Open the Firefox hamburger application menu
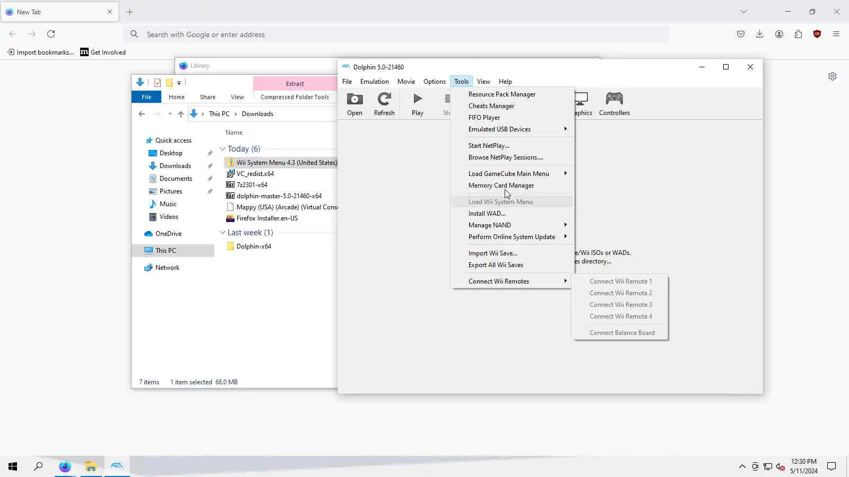Viewport: 849px width, 477px height. pos(836,34)
